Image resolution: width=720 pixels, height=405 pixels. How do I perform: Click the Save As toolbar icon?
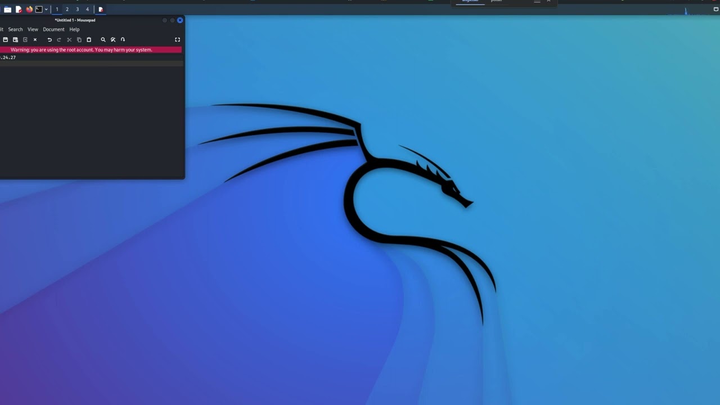15,40
